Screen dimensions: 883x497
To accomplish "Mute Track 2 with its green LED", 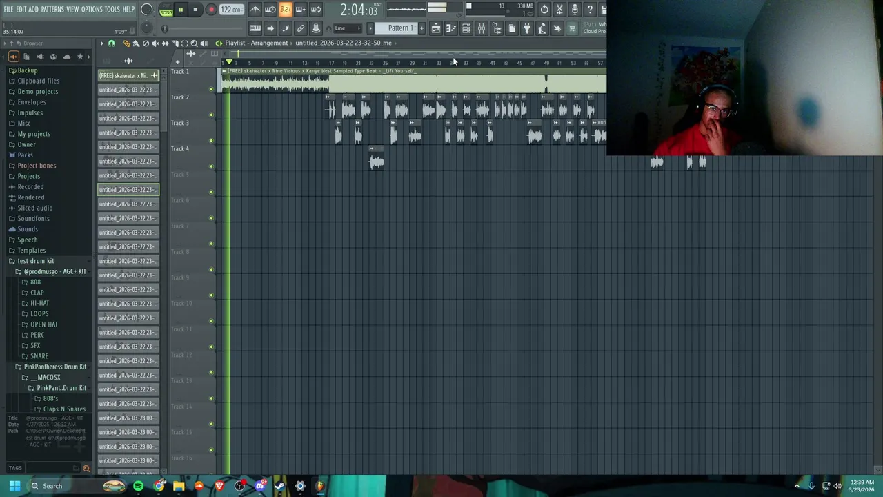I will tap(211, 115).
